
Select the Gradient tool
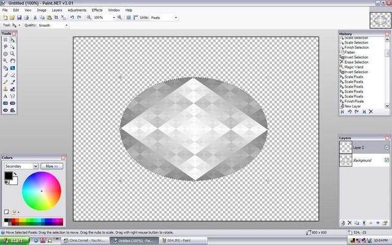(x=12, y=68)
